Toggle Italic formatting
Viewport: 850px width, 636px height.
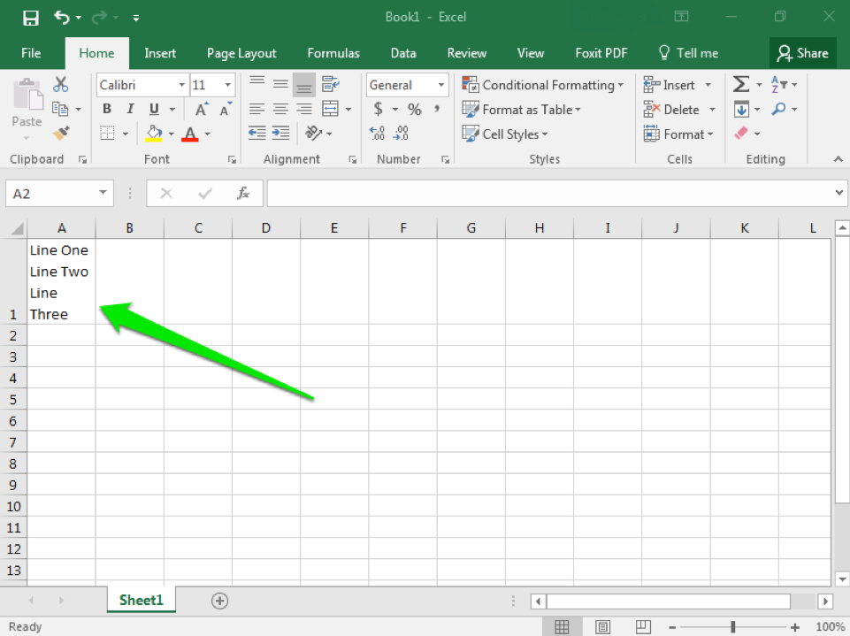pos(130,110)
